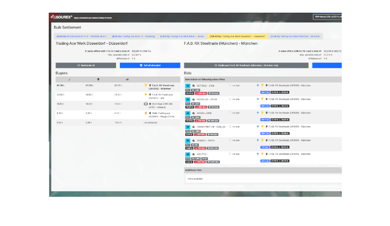
Task: Select 'no one' for the HX380LAD offer
Action: (x=230, y=99)
